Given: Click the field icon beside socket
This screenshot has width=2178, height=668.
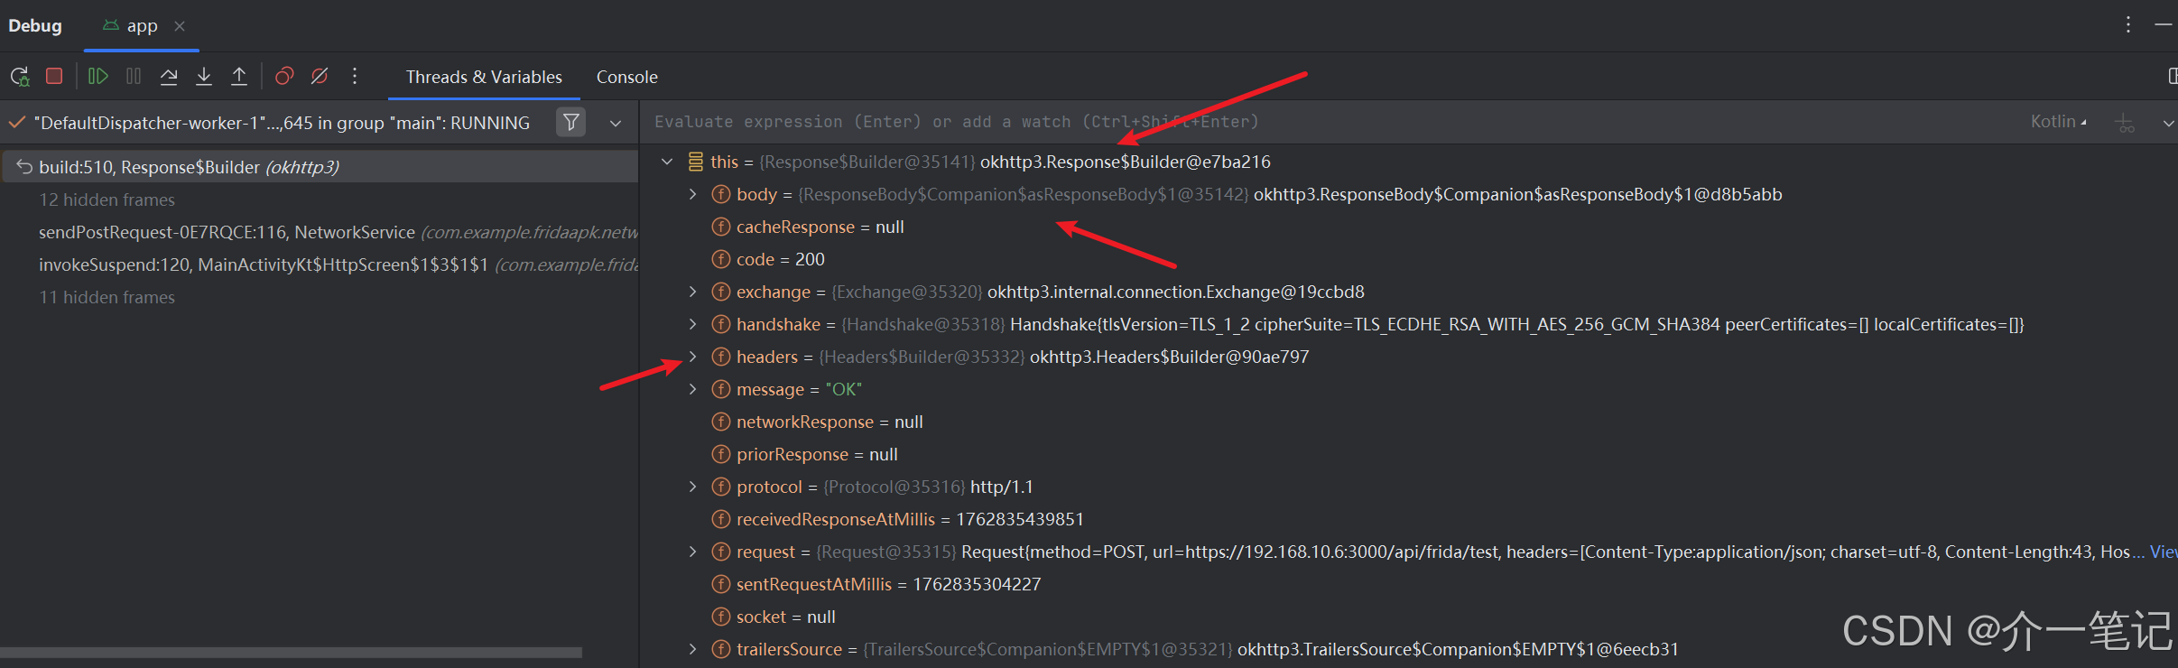Looking at the screenshot, I should (721, 617).
